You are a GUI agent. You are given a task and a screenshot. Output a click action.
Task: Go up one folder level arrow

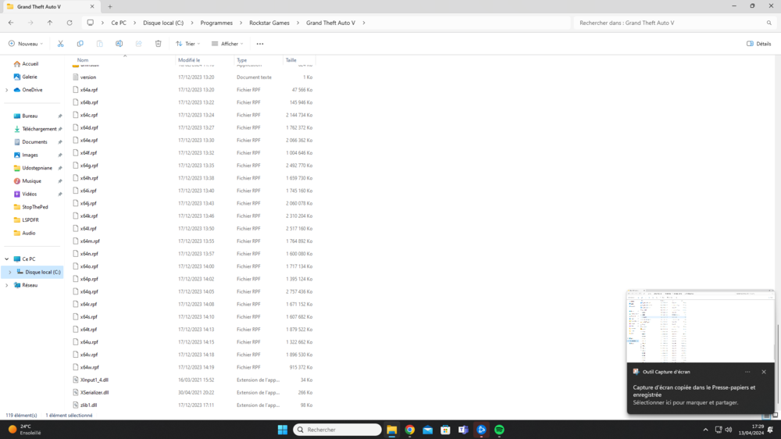pyautogui.click(x=50, y=23)
